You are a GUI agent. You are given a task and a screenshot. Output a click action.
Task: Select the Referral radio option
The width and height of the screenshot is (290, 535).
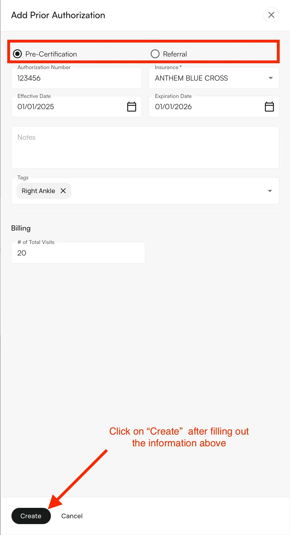coord(155,54)
